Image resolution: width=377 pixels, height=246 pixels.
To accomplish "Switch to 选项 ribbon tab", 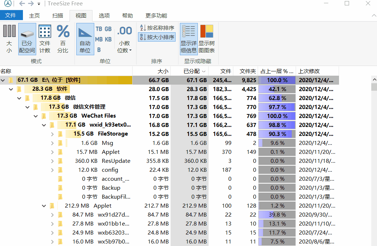I will point(104,16).
